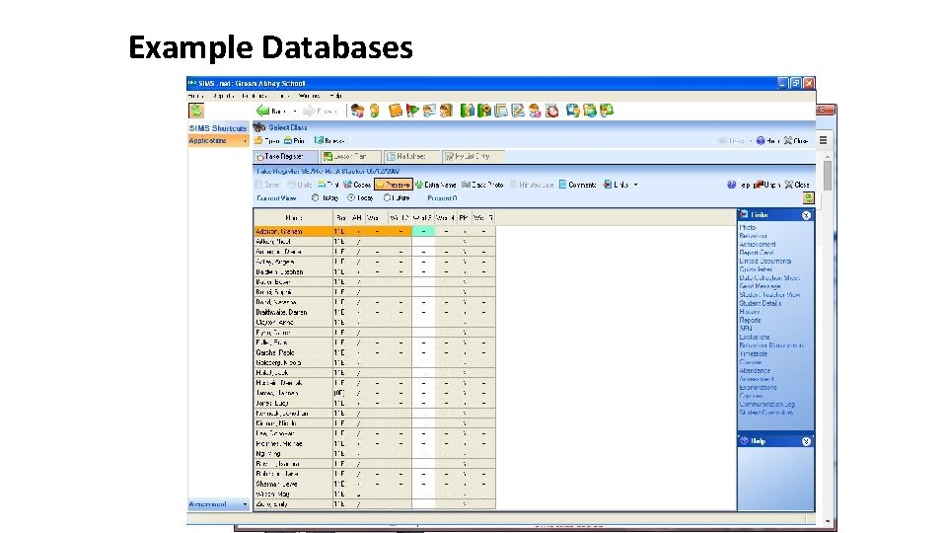Click Undo in the Take Register toolbar

pos(299,185)
